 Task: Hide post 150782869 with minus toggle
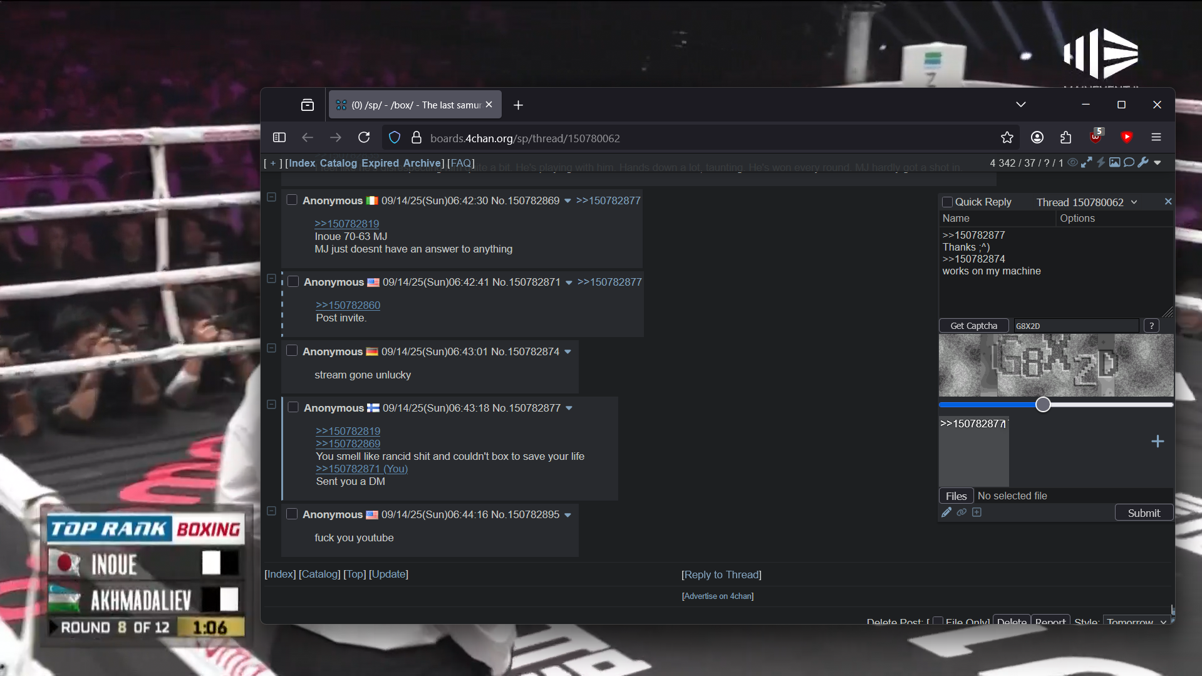271,197
